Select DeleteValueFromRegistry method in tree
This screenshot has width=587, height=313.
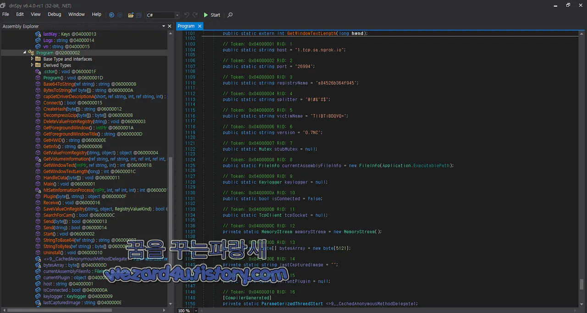94,121
